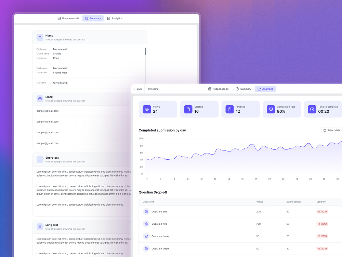Click the Question one row label
342x257 pixels.
click(x=159, y=211)
